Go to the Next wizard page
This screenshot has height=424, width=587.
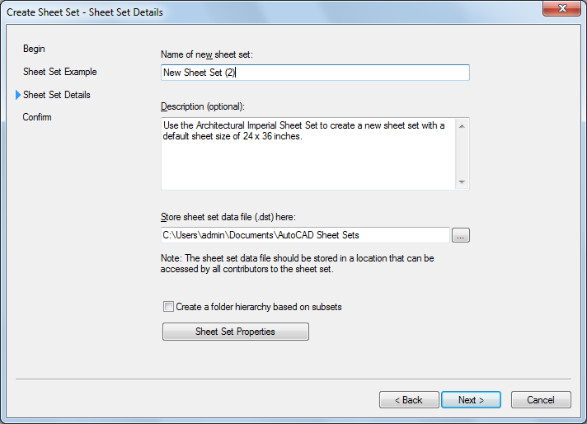(470, 400)
